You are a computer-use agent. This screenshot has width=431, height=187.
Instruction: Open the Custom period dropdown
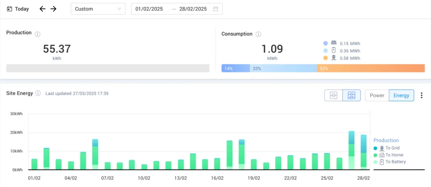(98, 9)
